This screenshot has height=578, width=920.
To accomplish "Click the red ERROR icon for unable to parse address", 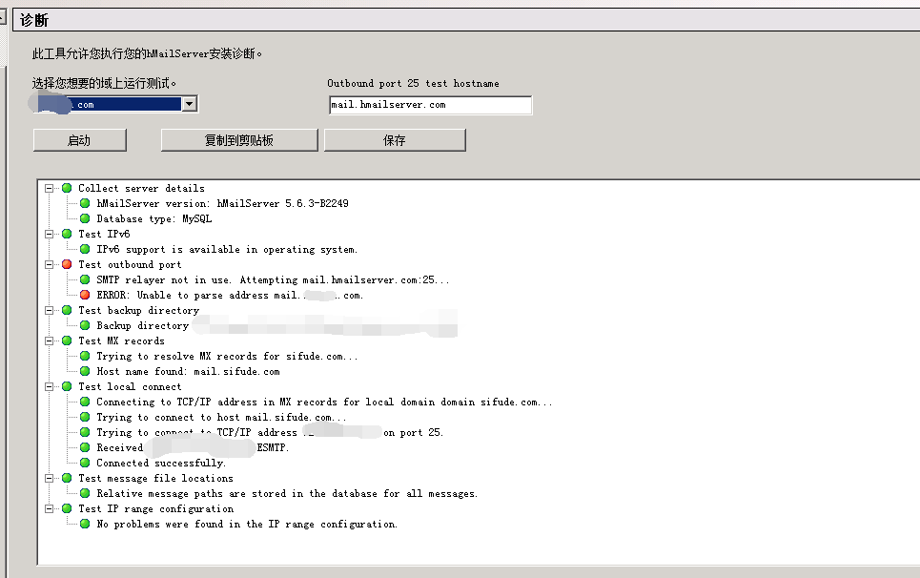I will 85,295.
